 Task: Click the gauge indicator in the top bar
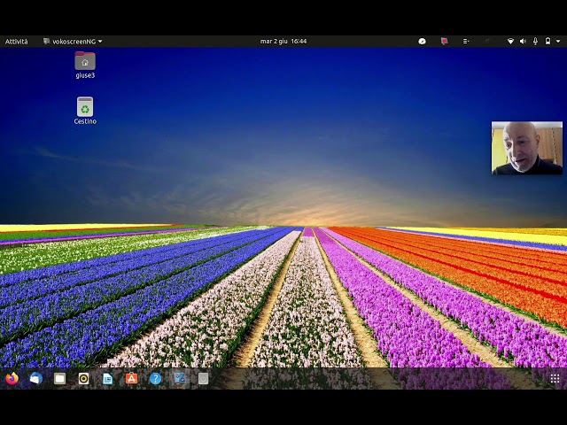422,42
